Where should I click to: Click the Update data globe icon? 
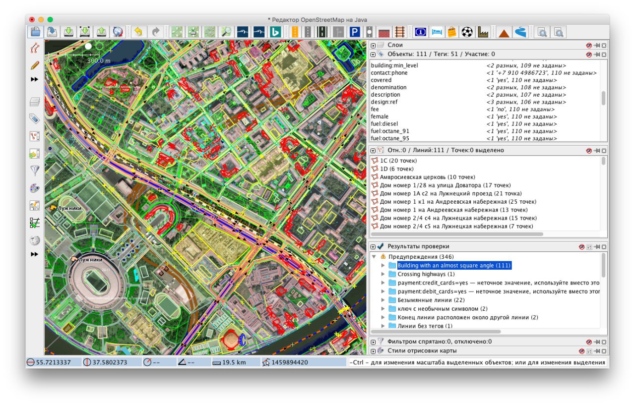(x=118, y=32)
